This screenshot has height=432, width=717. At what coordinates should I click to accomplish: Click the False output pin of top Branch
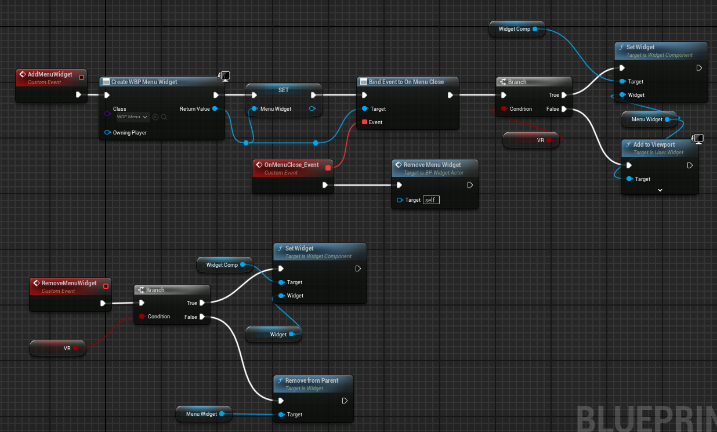564,108
